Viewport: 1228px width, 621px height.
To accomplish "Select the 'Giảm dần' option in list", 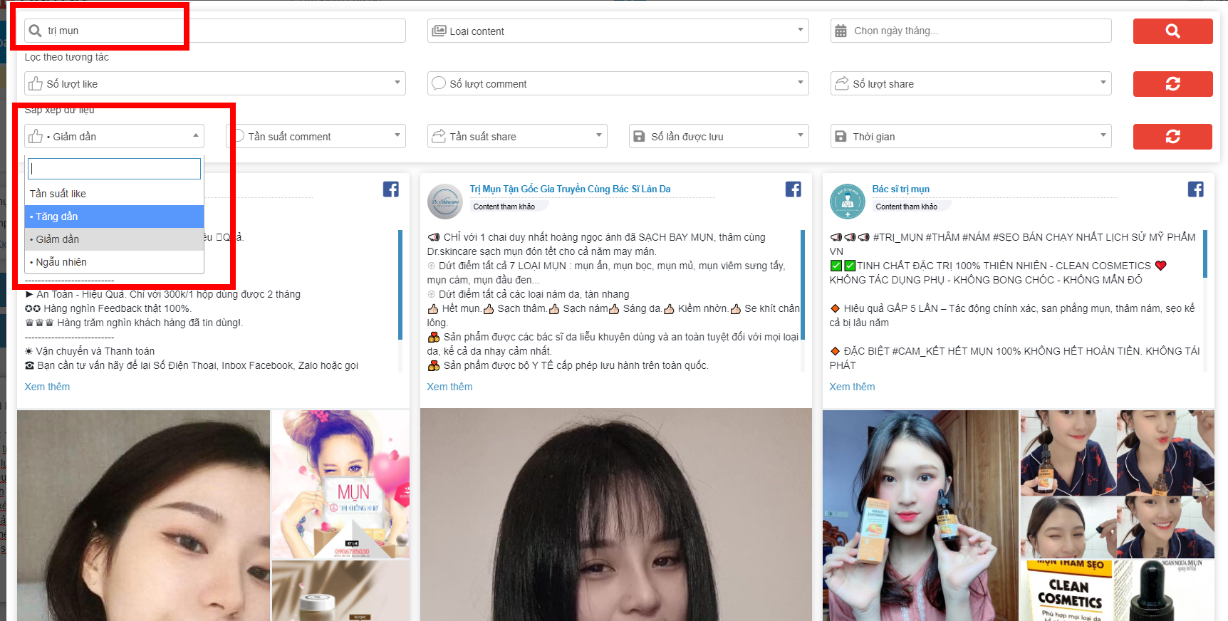I will [114, 239].
